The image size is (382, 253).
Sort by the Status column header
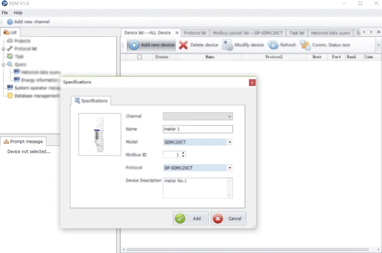point(162,57)
